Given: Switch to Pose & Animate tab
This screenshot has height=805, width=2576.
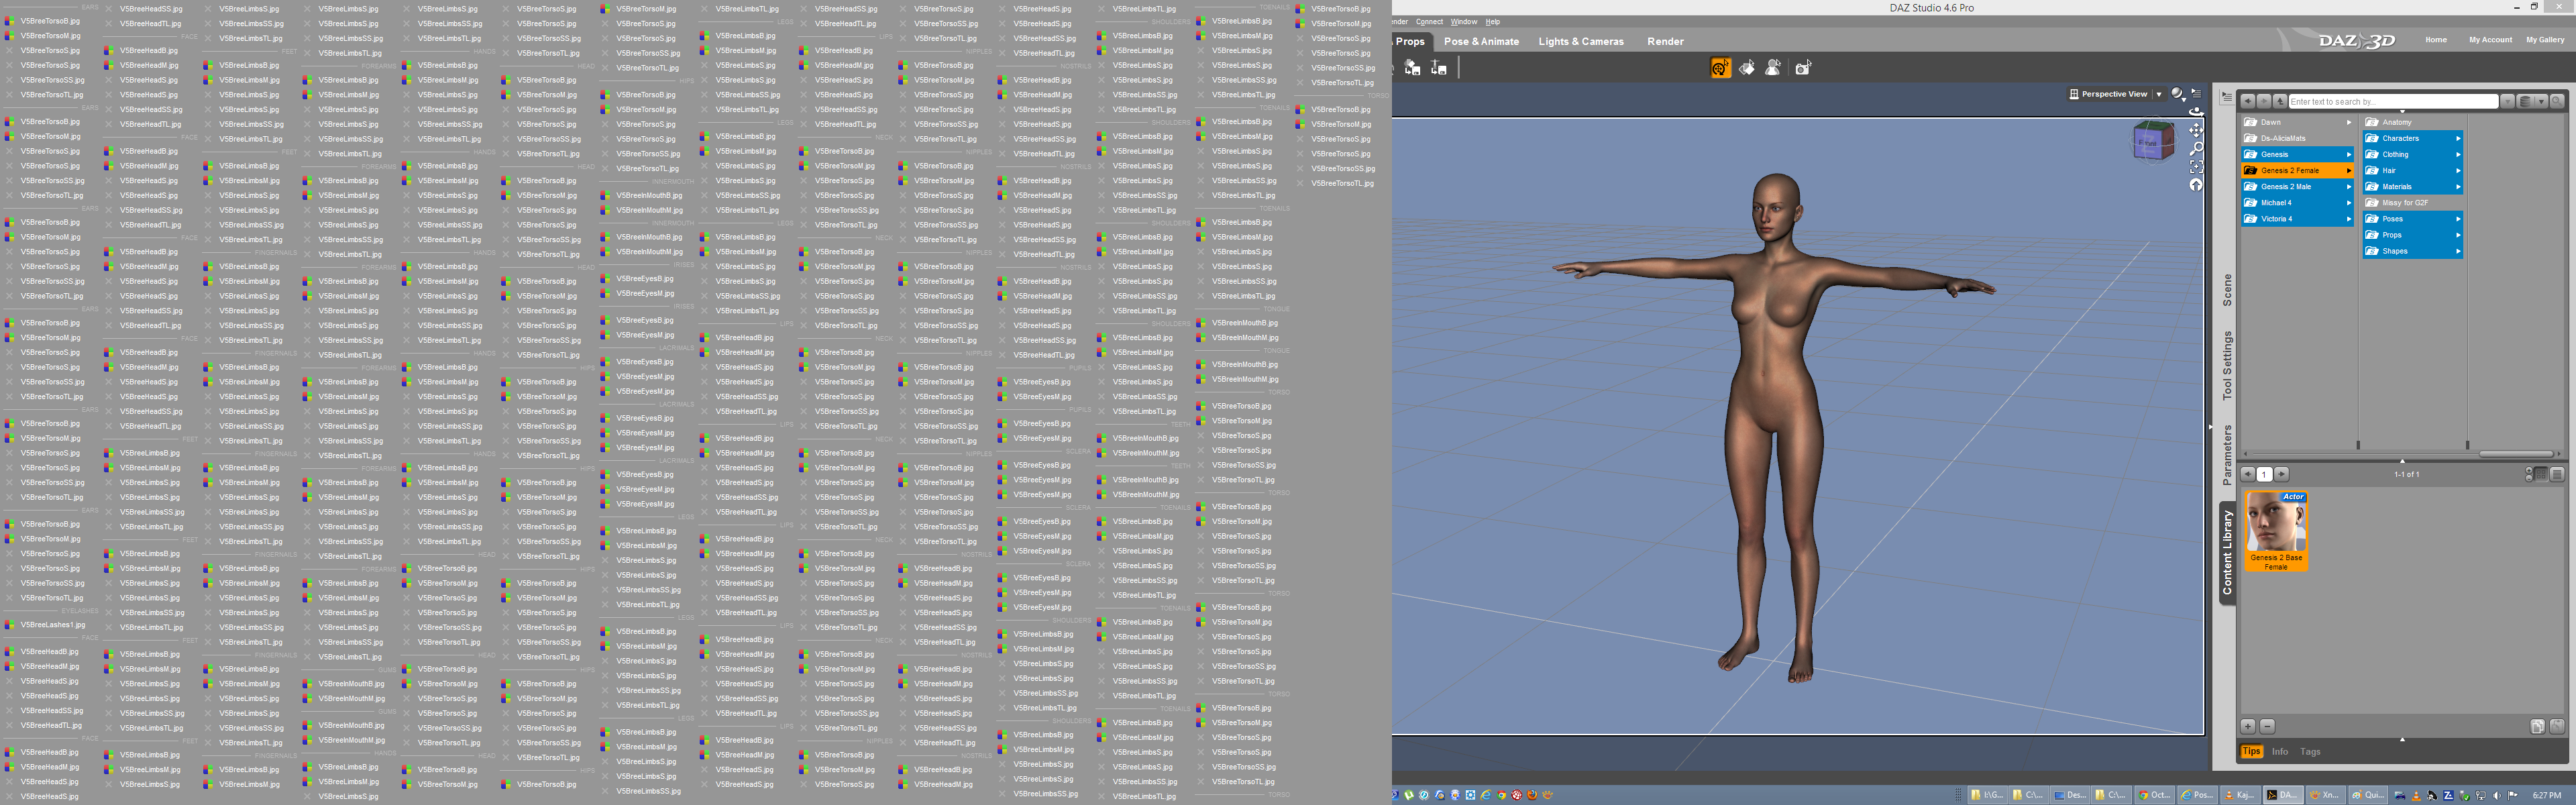Looking at the screenshot, I should 1480,42.
